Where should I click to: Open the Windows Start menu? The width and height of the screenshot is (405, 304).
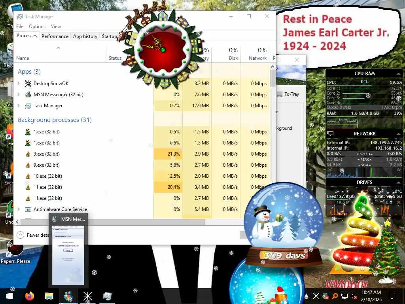[9, 296]
